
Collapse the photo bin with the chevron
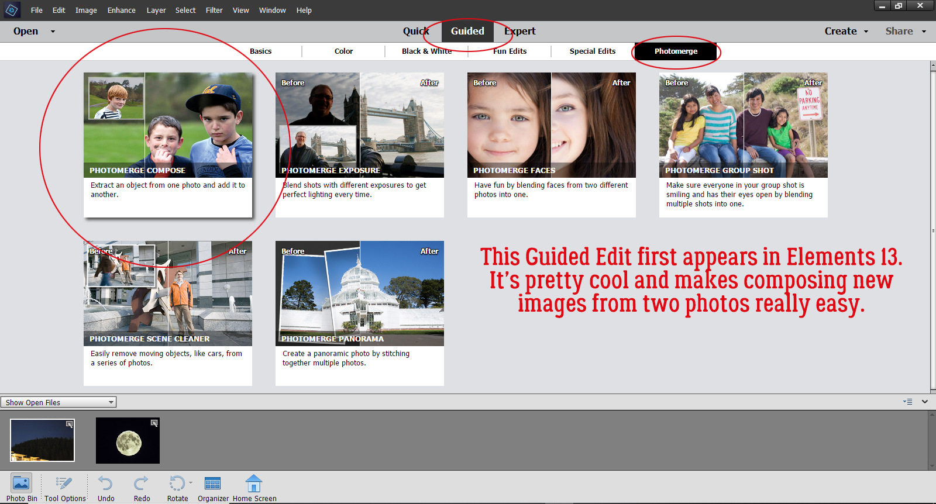[925, 402]
